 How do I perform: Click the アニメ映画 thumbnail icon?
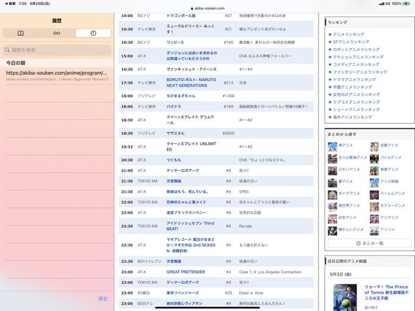[x=374, y=183]
